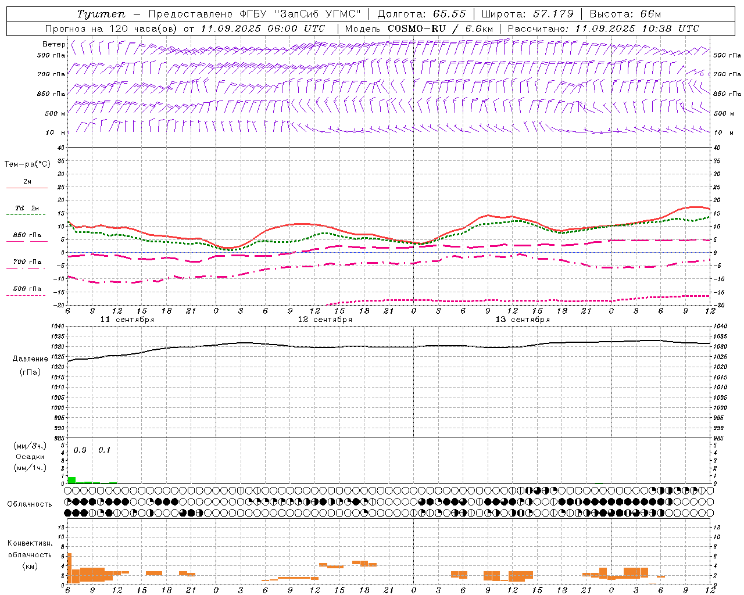The image size is (744, 595).
Task: Click the "(мм/3ч.)" precipitation unit label
Action: pyautogui.click(x=30, y=446)
